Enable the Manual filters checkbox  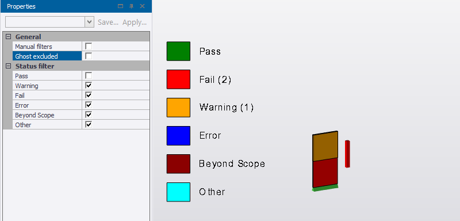point(89,47)
